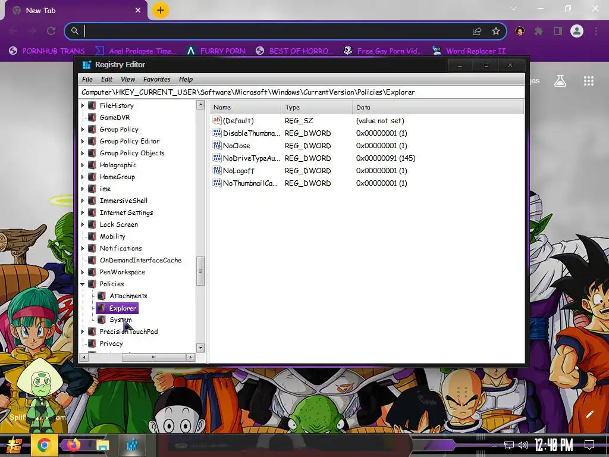Click the registry path address bar

301,92
